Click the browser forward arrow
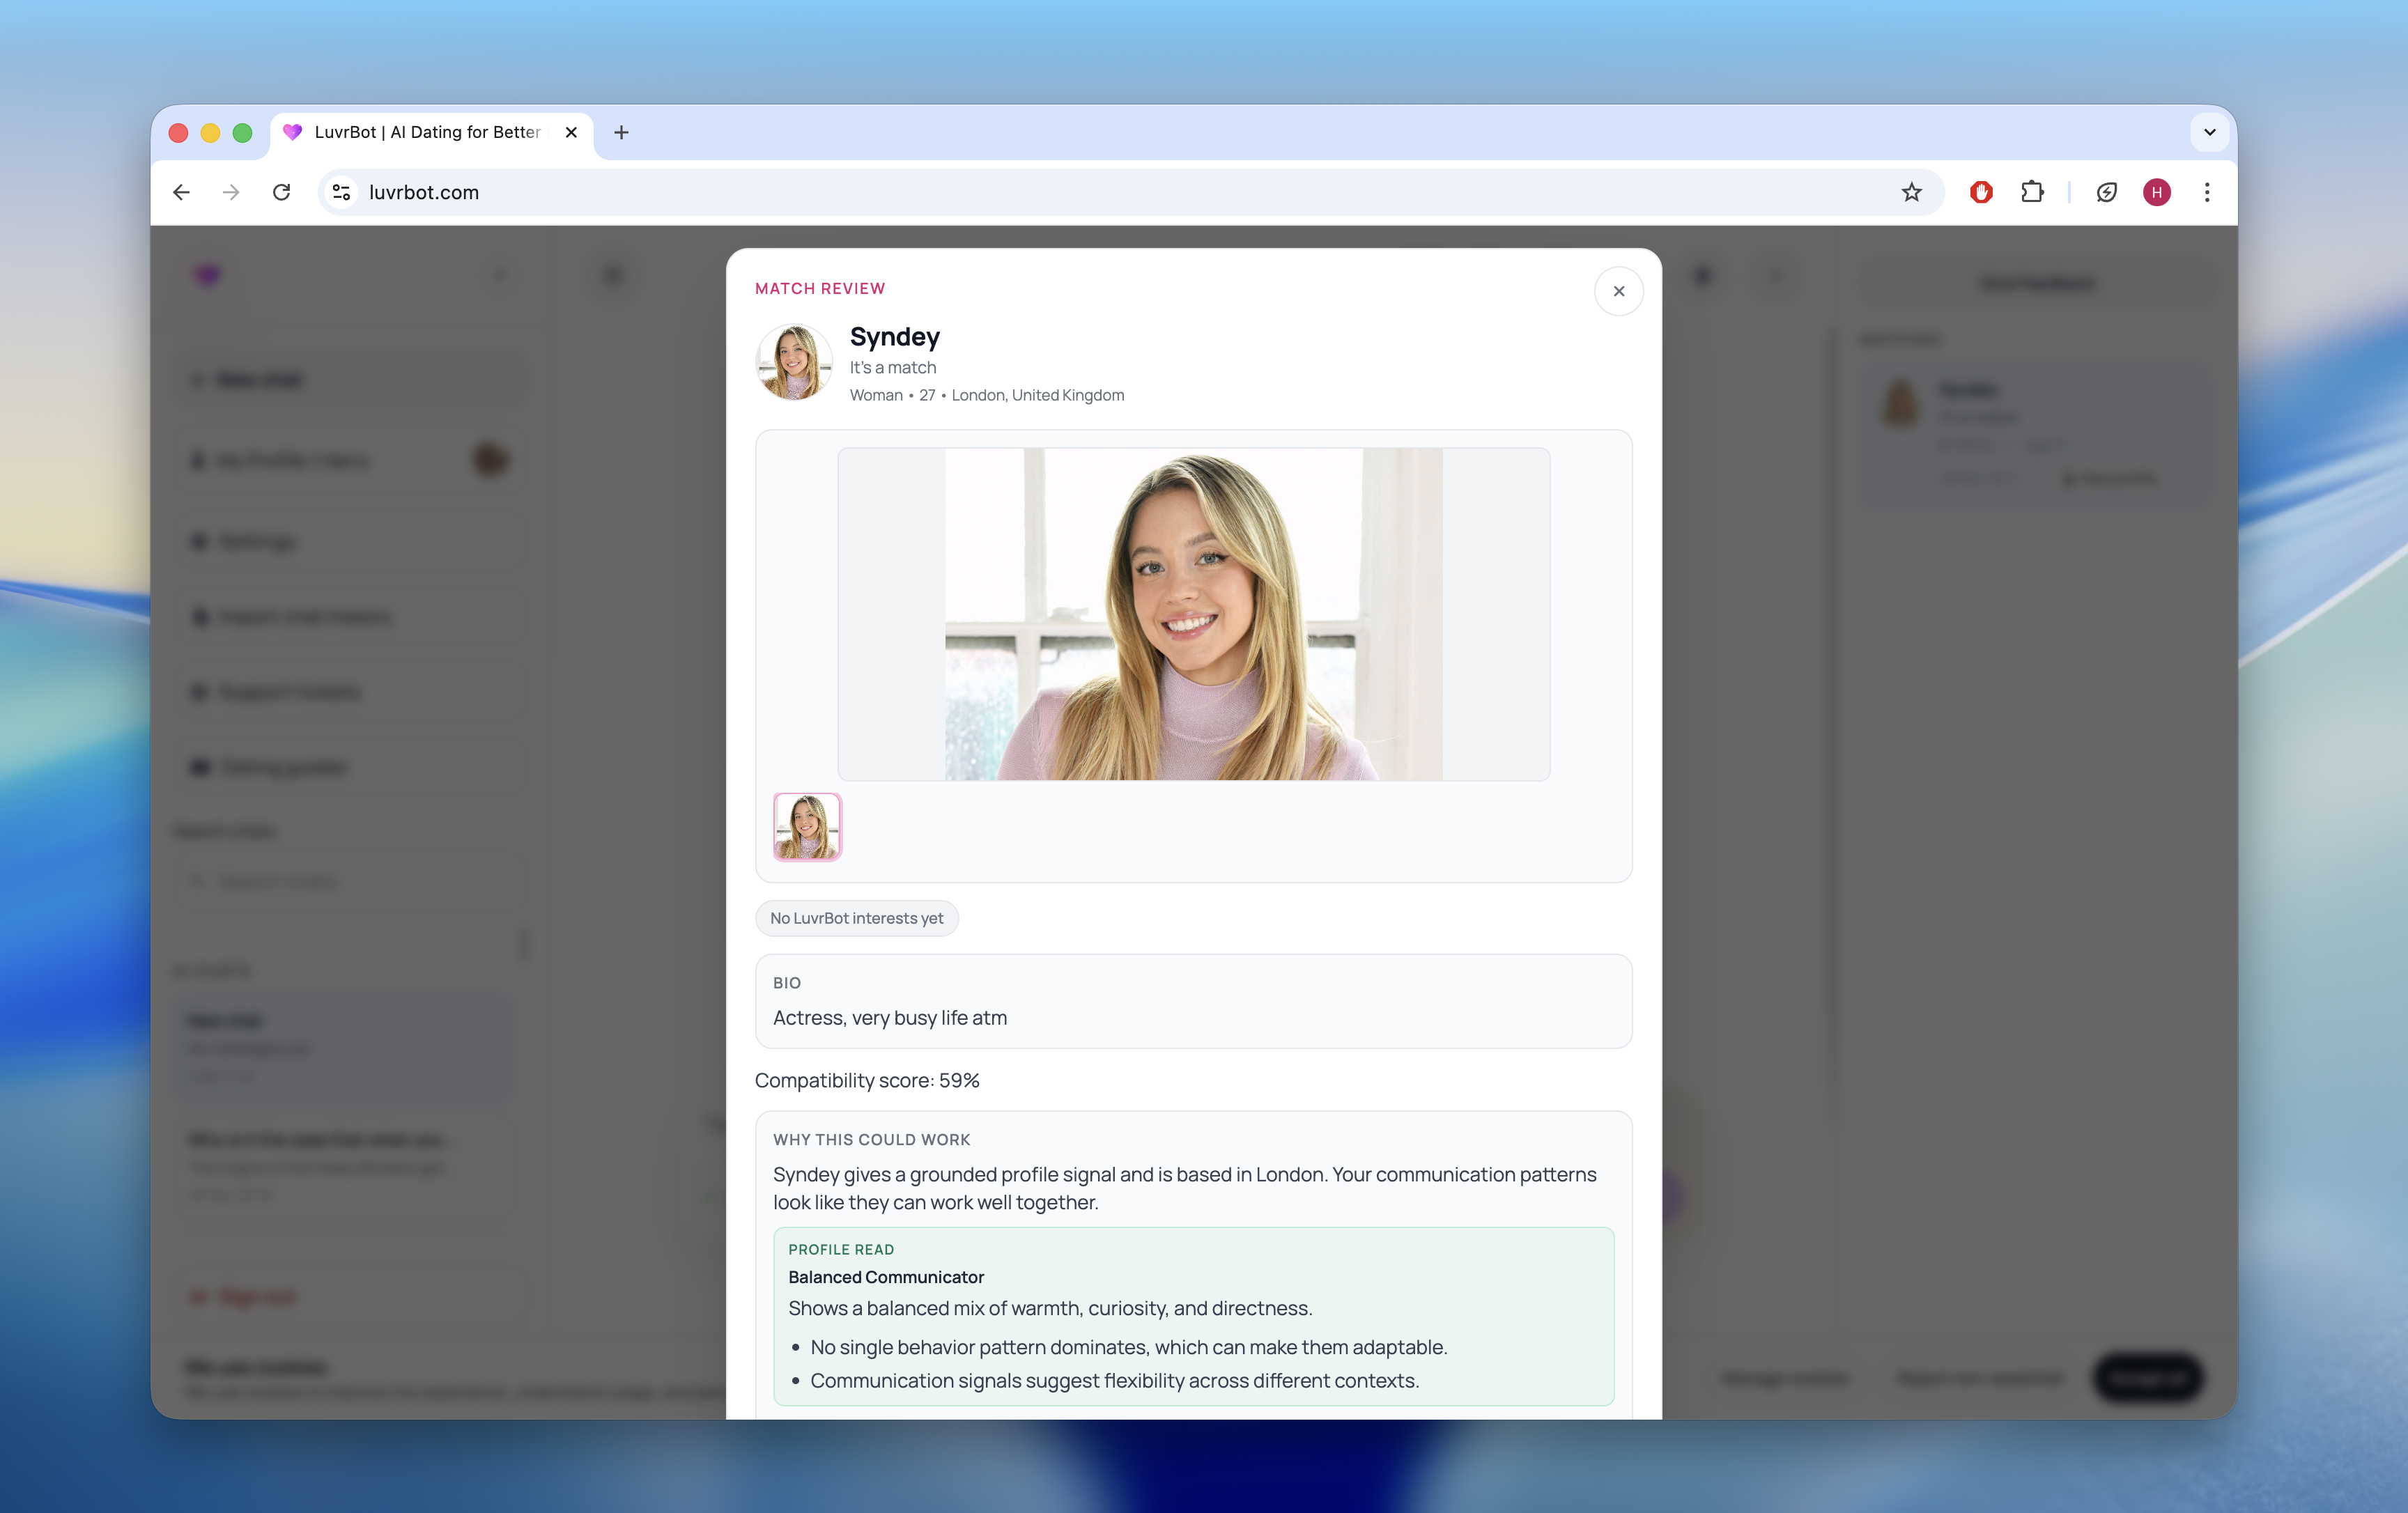Viewport: 2408px width, 1513px height. pos(231,192)
